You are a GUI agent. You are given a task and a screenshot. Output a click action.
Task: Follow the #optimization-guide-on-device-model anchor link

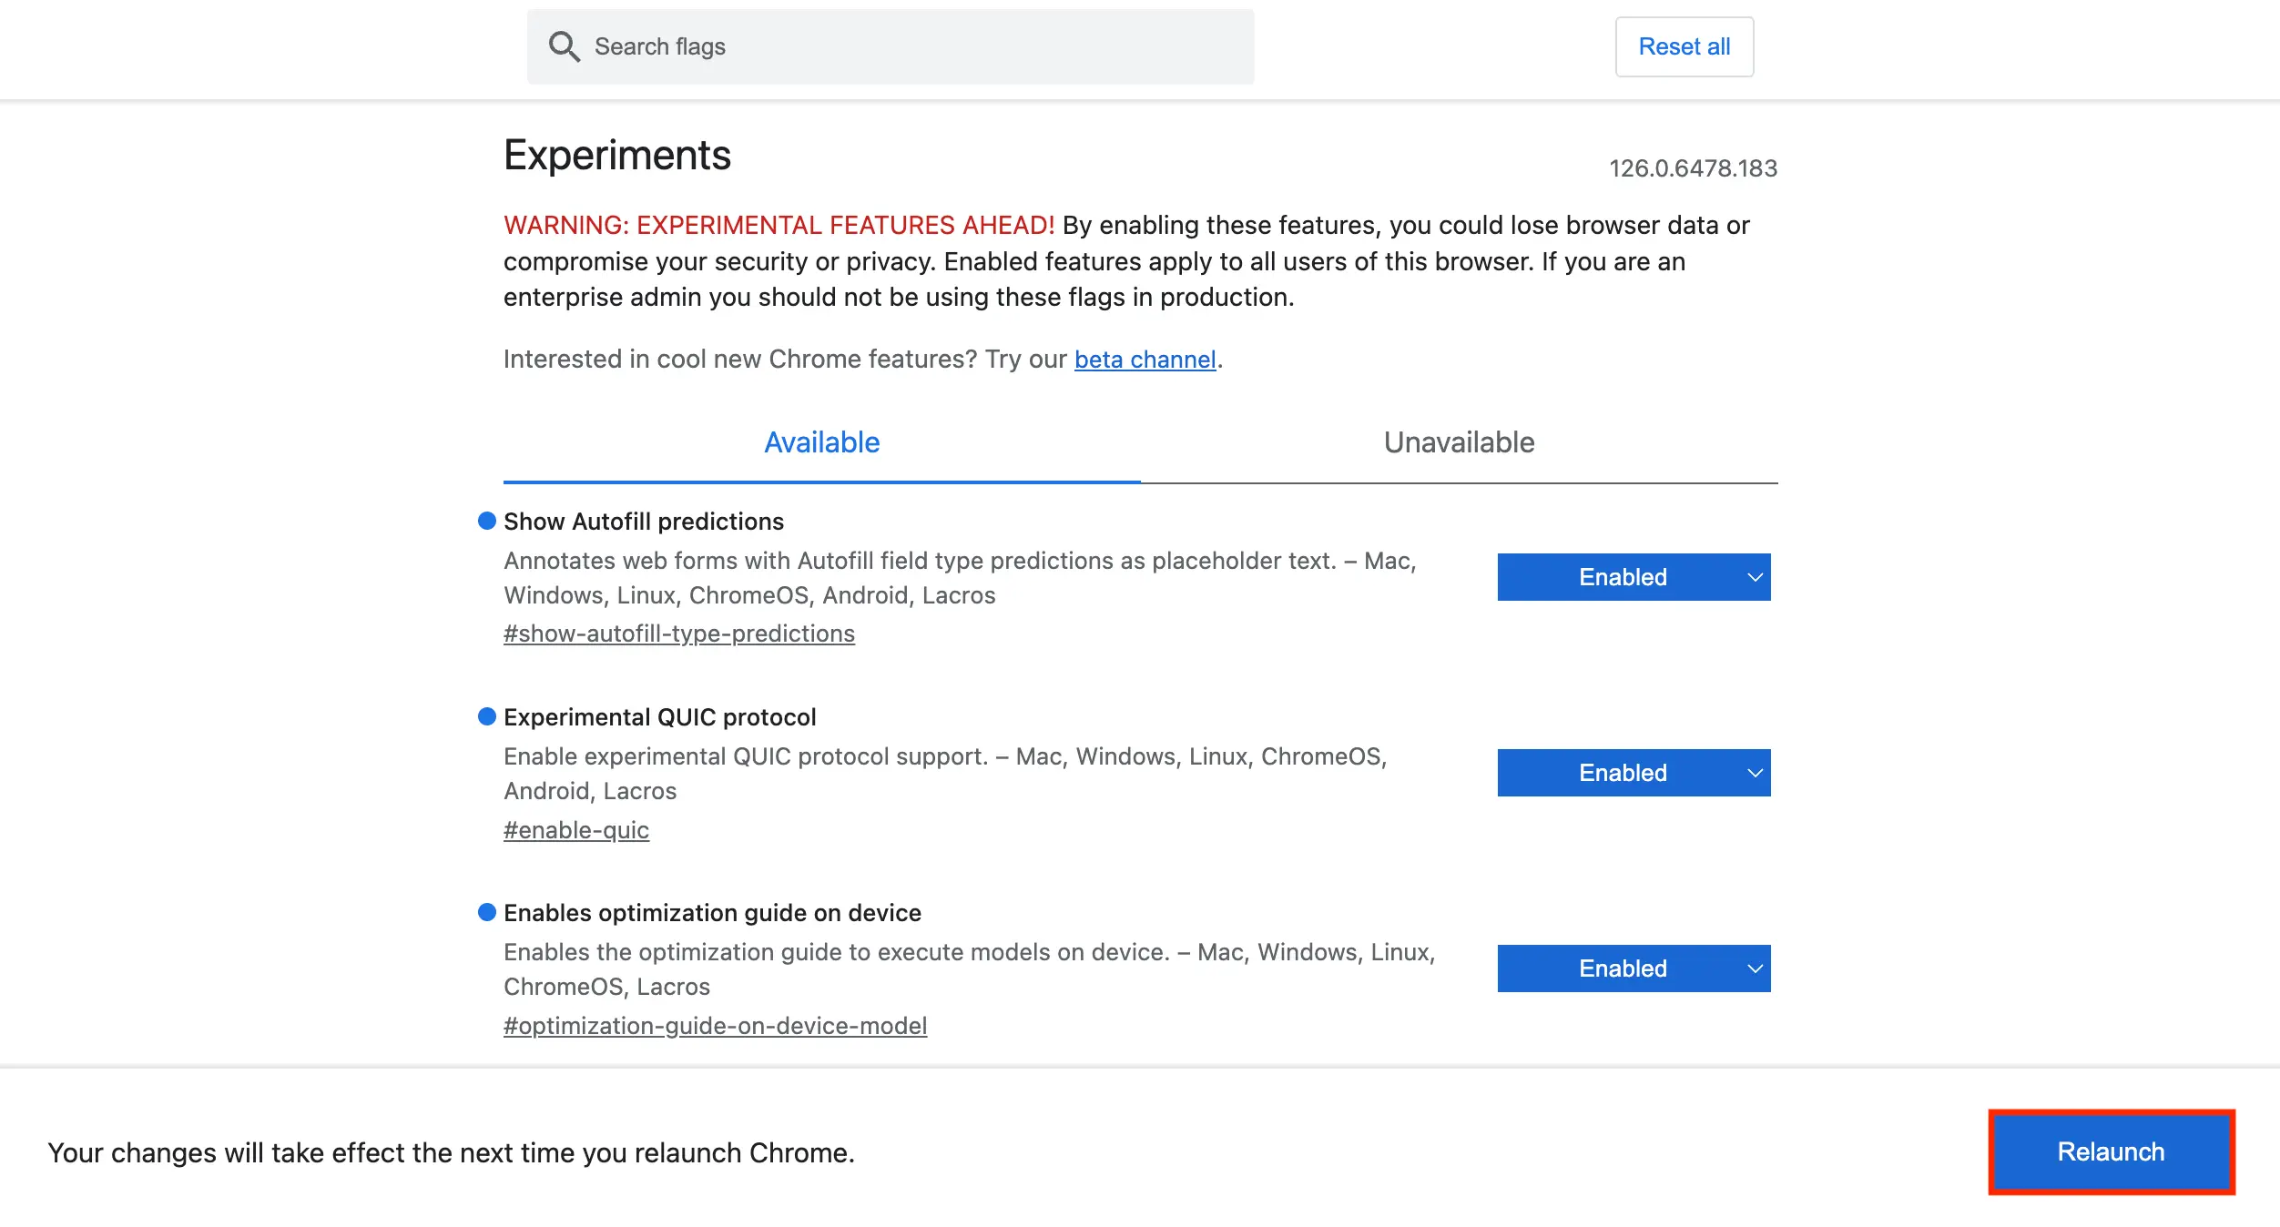click(715, 1026)
